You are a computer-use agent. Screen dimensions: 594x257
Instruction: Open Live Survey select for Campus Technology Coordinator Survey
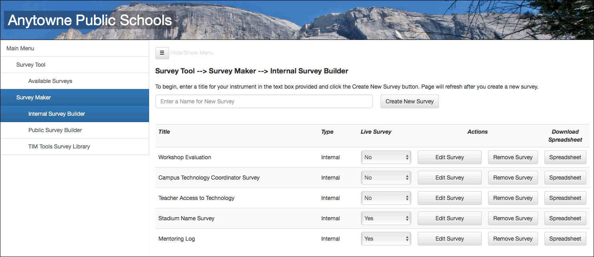pos(386,178)
